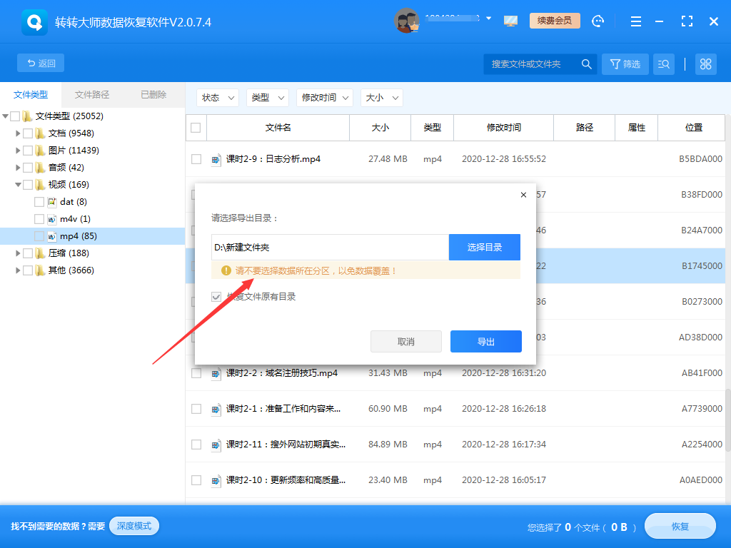Click the grid view icon at toolbar right
The height and width of the screenshot is (548, 731).
705,64
